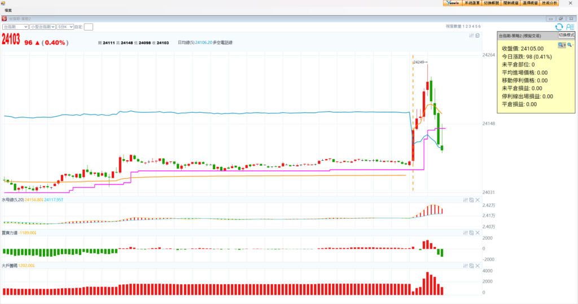Viewport: 578px width, 304px height.
Task: Zoom out with the magnifier minus icon
Action: [570, 45]
